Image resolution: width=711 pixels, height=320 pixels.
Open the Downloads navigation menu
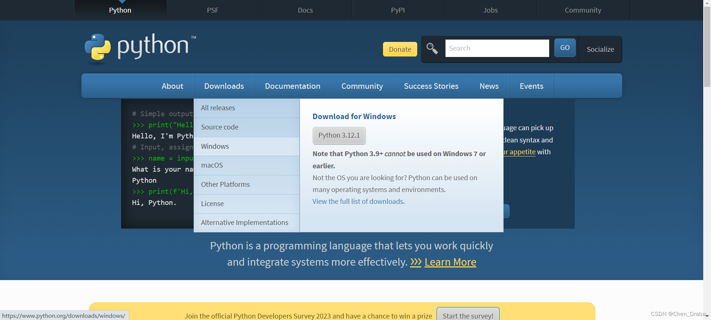(x=224, y=86)
